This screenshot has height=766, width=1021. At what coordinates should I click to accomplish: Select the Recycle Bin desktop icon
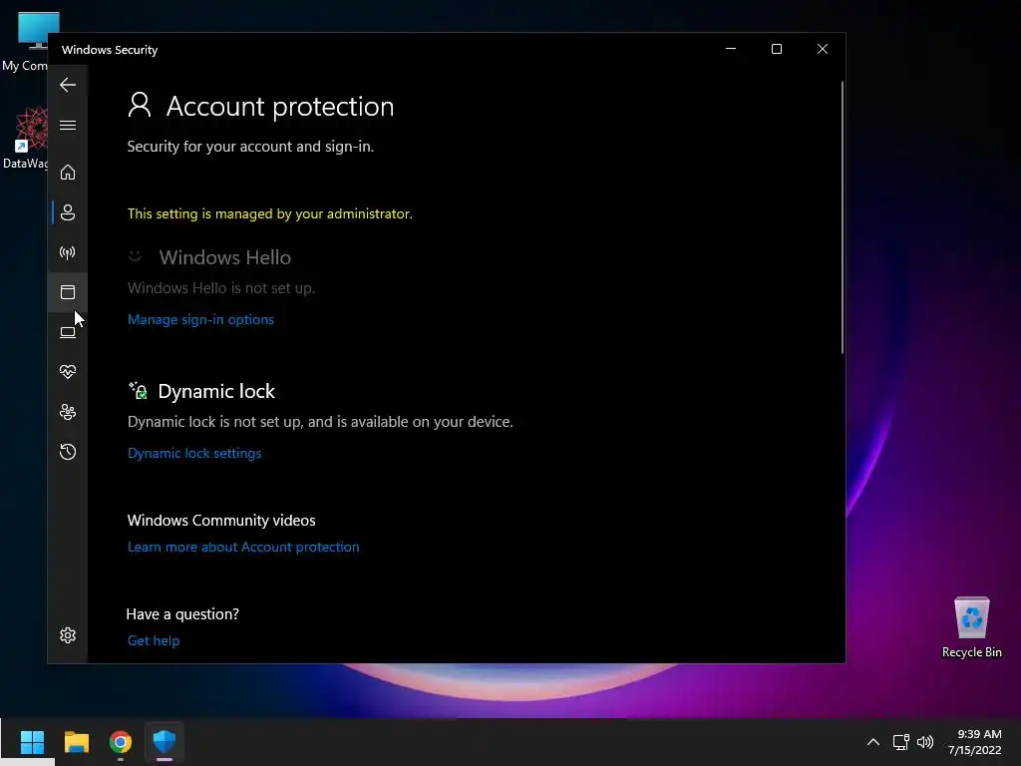[971, 628]
